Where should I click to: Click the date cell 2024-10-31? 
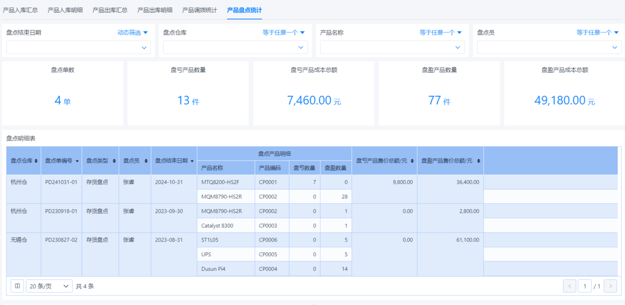pos(169,182)
